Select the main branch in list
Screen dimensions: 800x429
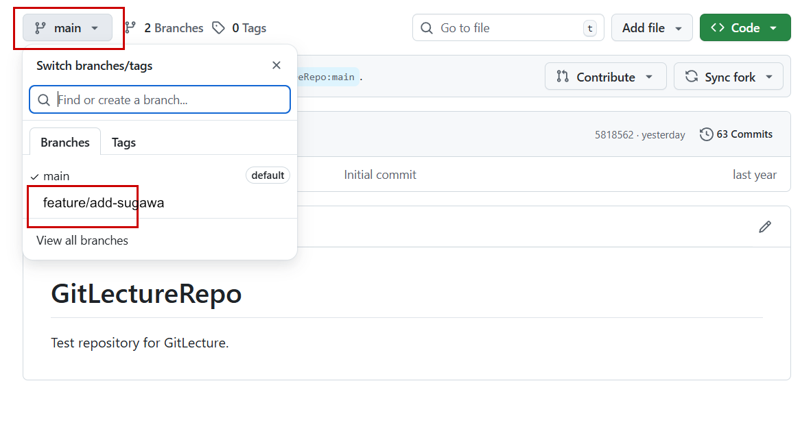tap(56, 176)
